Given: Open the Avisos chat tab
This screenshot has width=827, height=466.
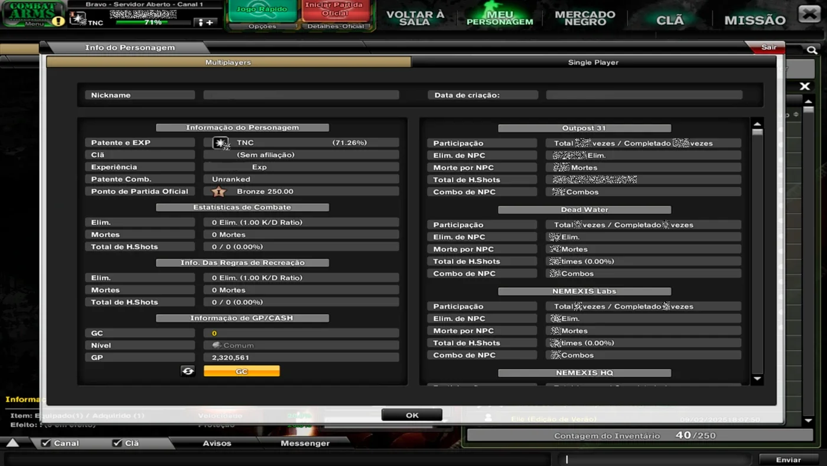Looking at the screenshot, I should pos(217,443).
